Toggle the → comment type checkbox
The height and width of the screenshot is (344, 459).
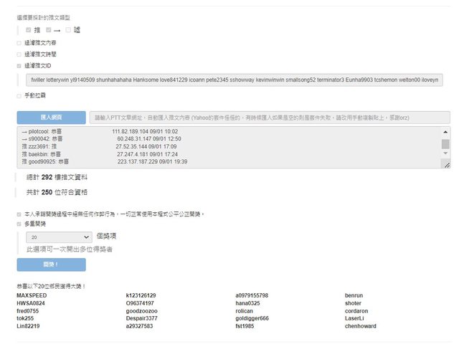pyautogui.click(x=48, y=30)
